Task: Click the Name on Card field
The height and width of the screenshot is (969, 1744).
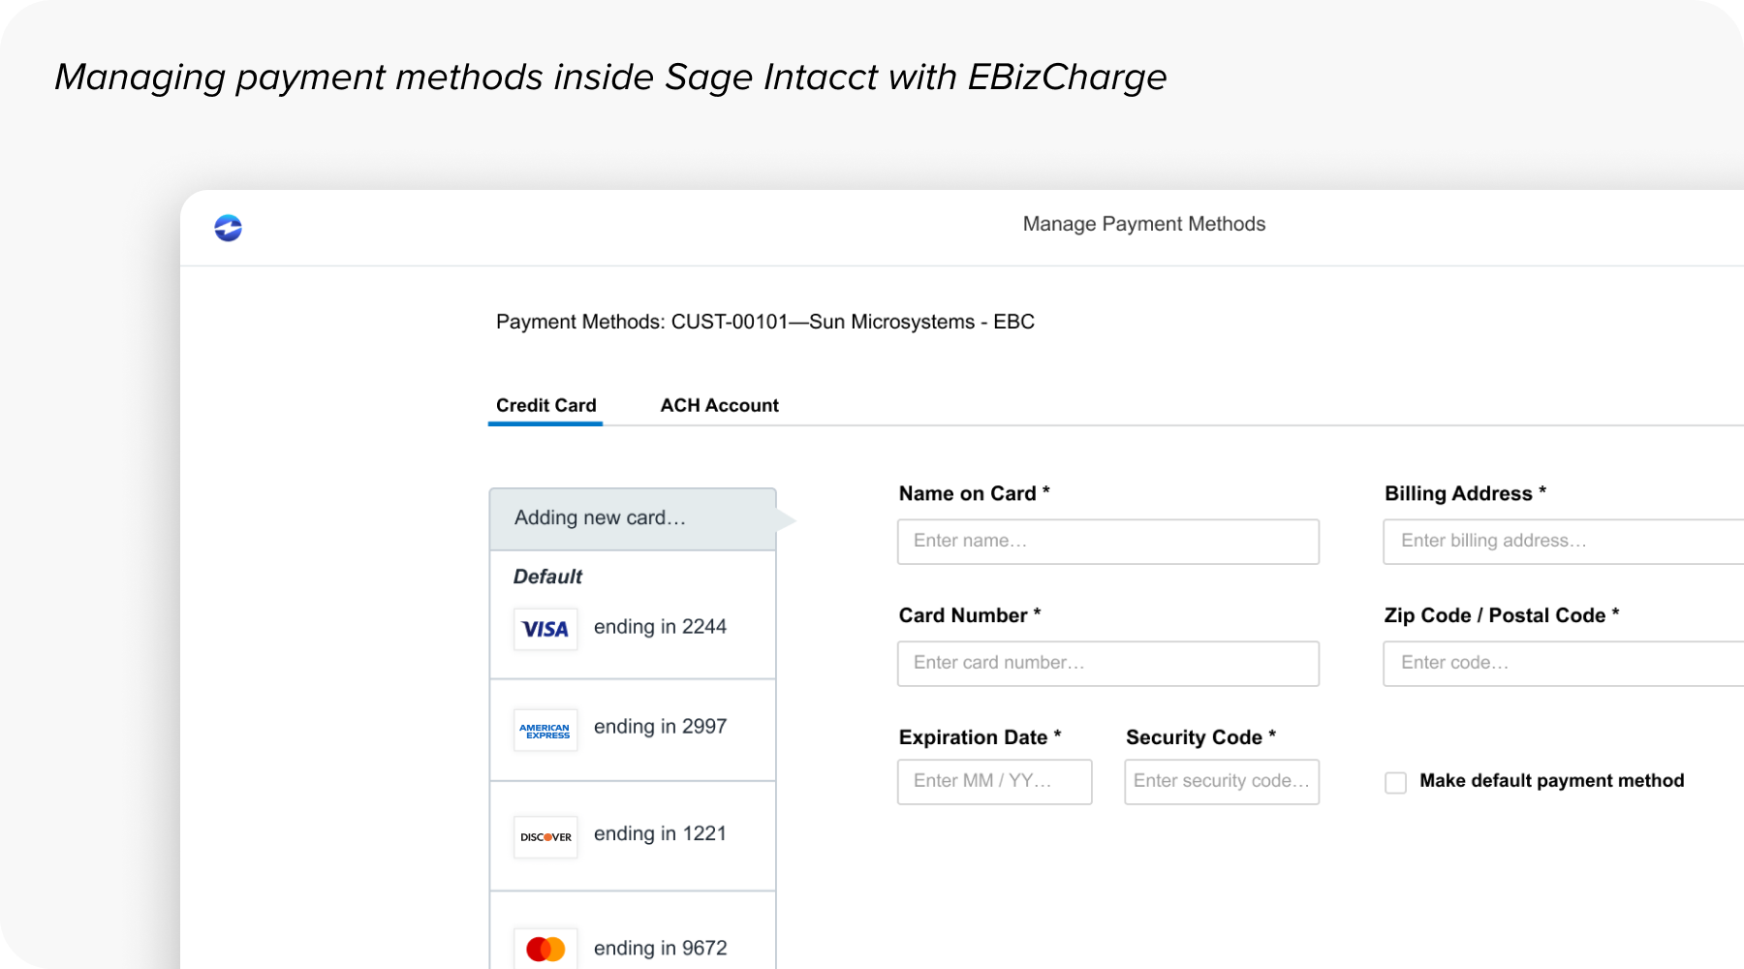Action: tap(1107, 541)
